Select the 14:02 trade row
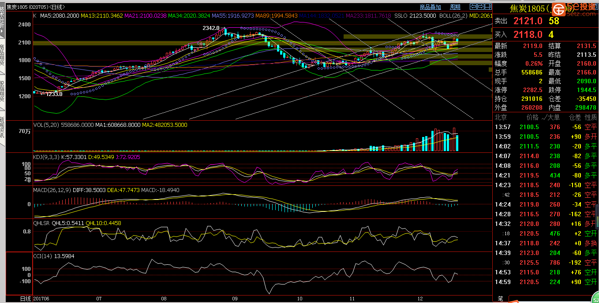Viewport: 599px width, 303px height. (546, 146)
